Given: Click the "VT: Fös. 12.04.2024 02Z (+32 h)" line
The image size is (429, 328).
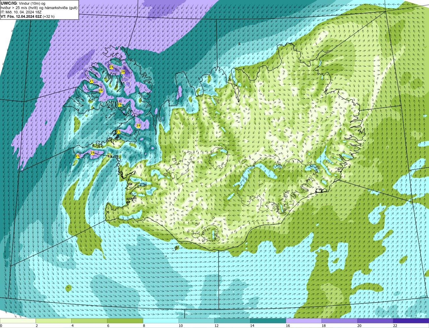Looking at the screenshot, I should pos(27,16).
